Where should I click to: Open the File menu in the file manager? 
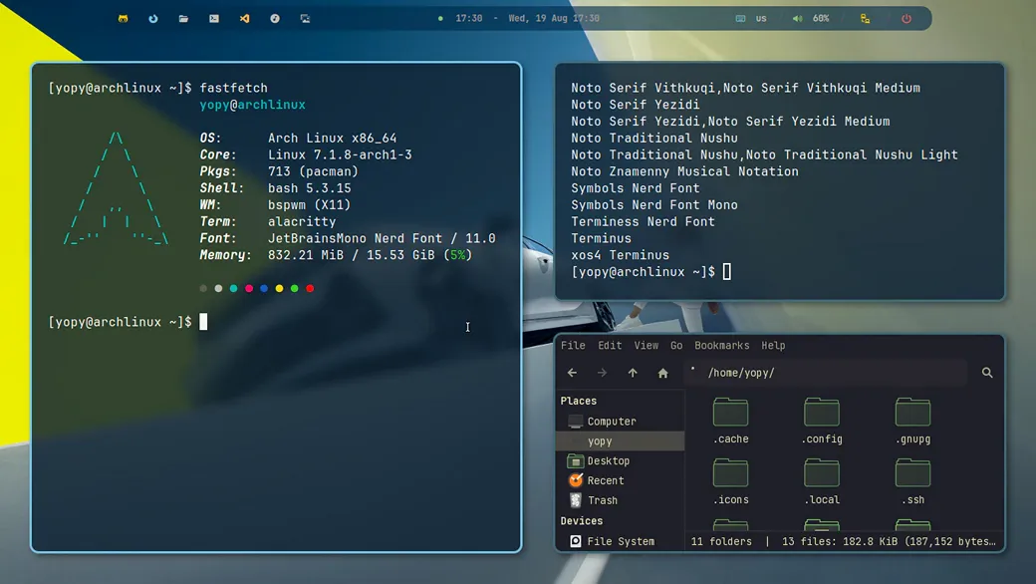point(573,346)
